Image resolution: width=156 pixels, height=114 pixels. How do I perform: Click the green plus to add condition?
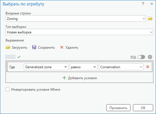click(64, 78)
